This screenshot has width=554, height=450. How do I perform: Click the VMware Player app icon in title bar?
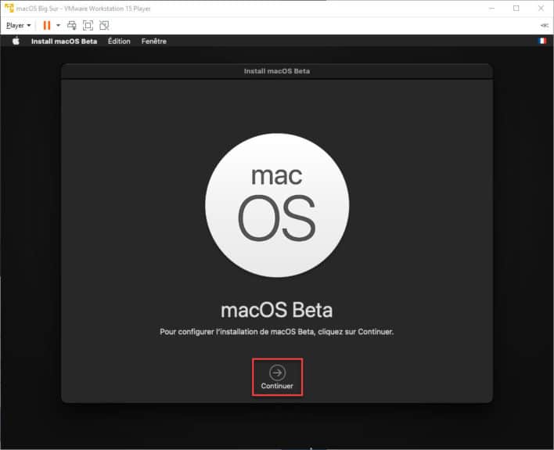9,8
